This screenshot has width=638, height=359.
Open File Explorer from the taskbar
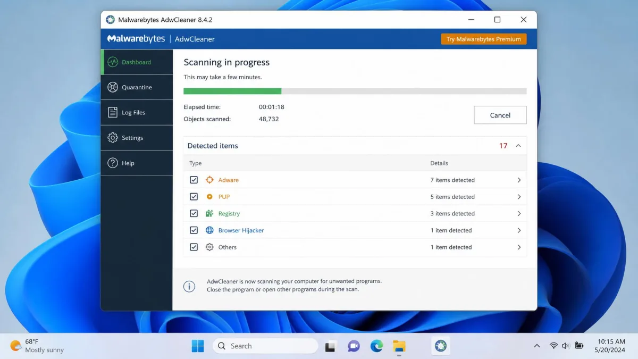pos(399,346)
